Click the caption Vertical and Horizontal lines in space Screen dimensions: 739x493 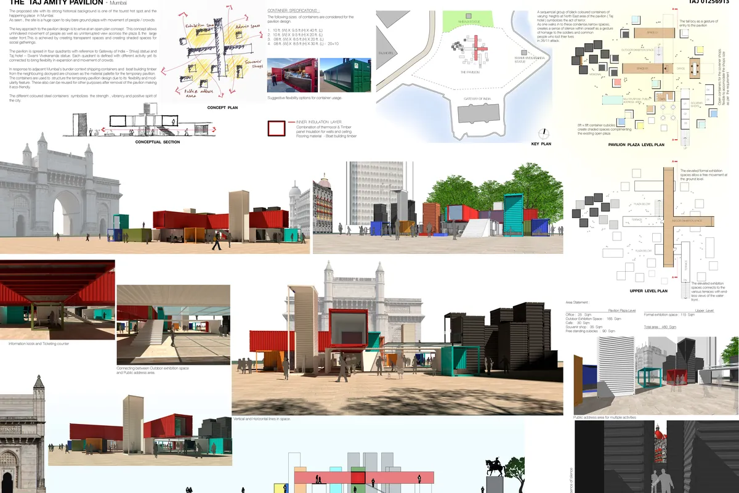pyautogui.click(x=262, y=418)
